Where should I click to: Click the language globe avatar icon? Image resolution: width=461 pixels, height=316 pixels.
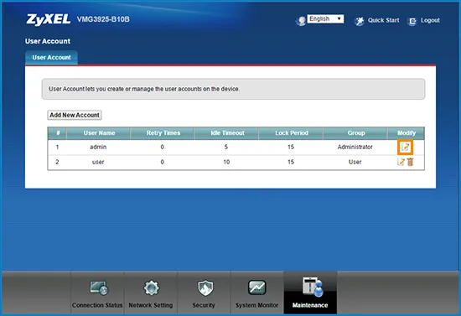click(x=301, y=21)
